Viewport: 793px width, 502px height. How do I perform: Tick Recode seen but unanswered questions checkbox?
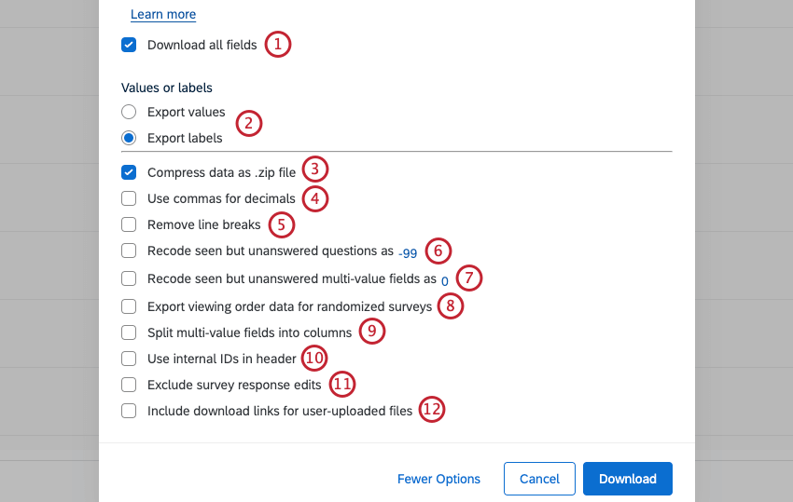point(129,251)
